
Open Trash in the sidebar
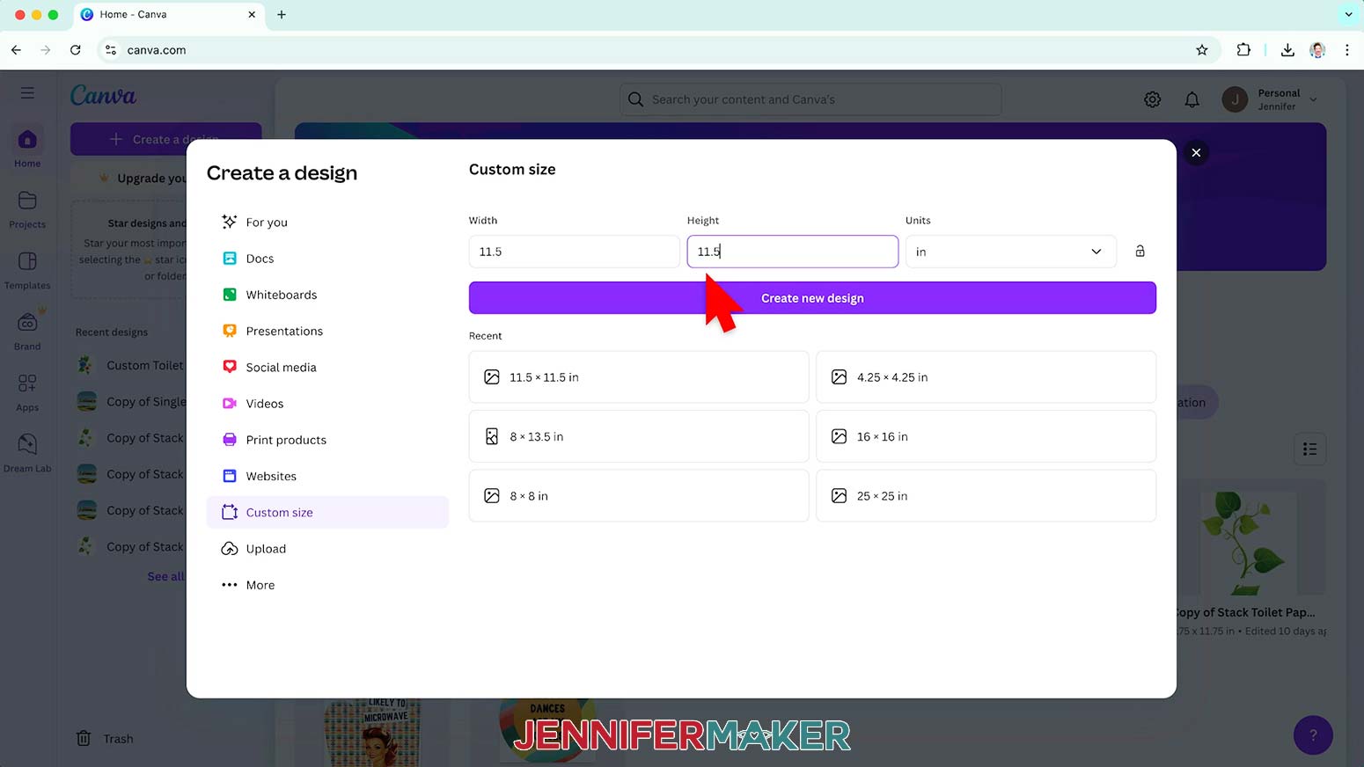pos(105,739)
